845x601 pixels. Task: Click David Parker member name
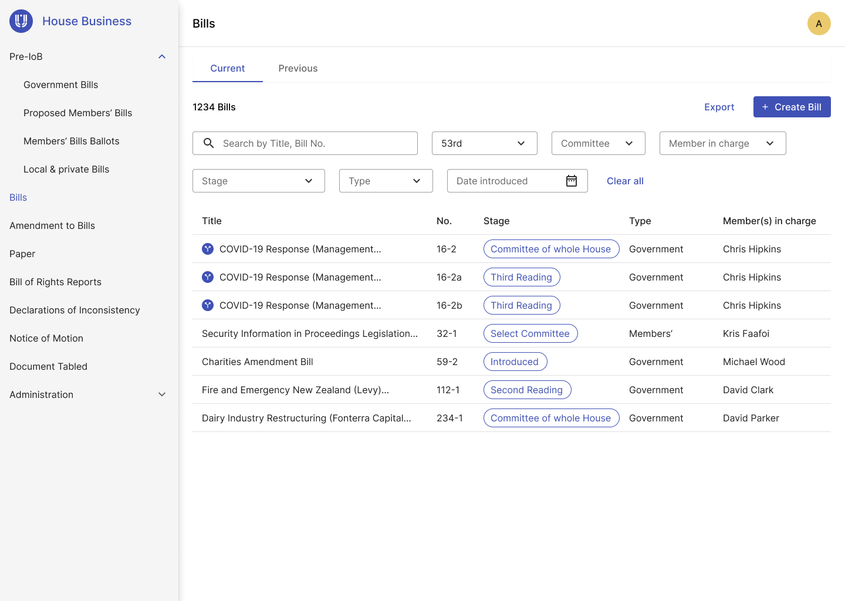tap(751, 418)
